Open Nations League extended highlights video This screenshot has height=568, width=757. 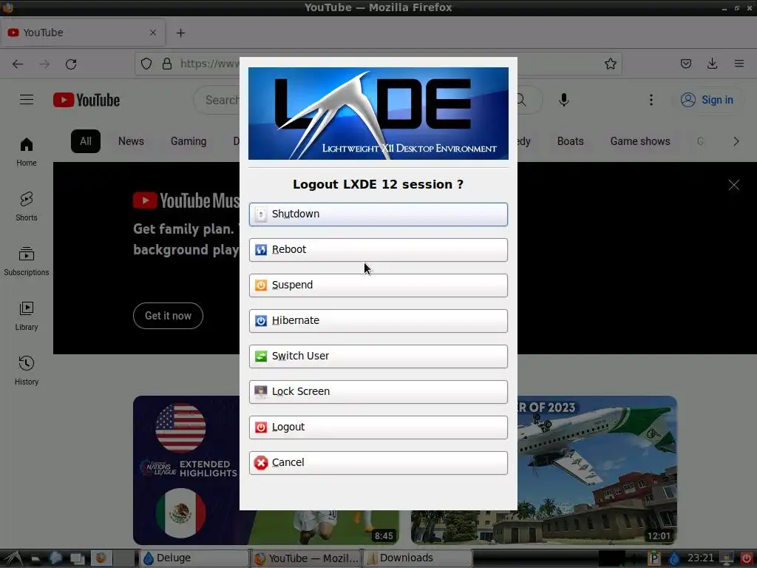pyautogui.click(x=186, y=470)
